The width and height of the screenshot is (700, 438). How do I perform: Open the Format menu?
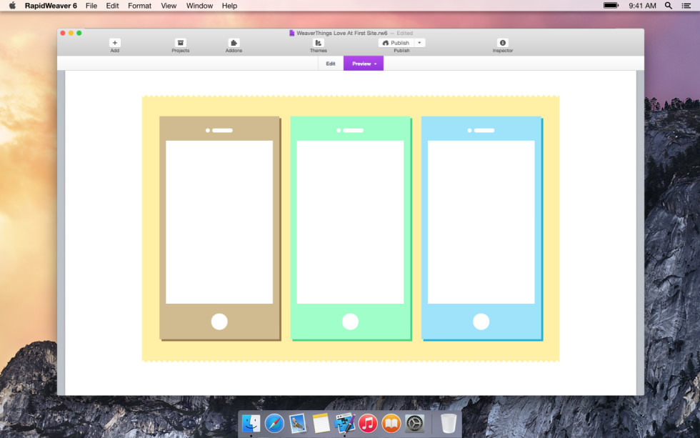point(140,6)
